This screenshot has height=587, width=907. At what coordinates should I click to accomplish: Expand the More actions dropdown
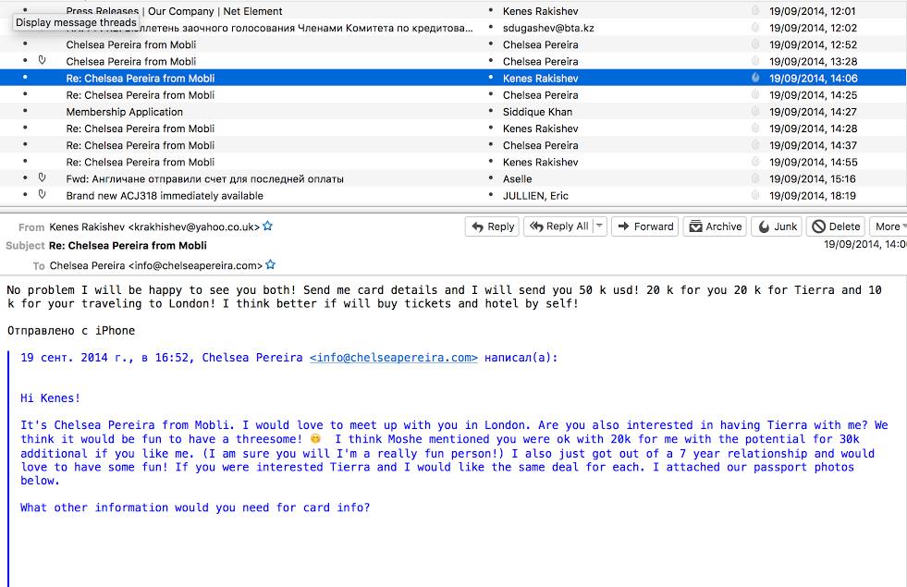coord(889,226)
